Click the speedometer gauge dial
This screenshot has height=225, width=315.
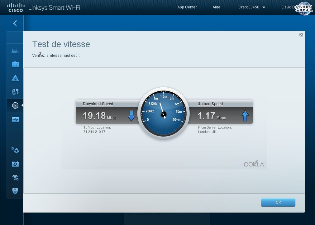[164, 114]
